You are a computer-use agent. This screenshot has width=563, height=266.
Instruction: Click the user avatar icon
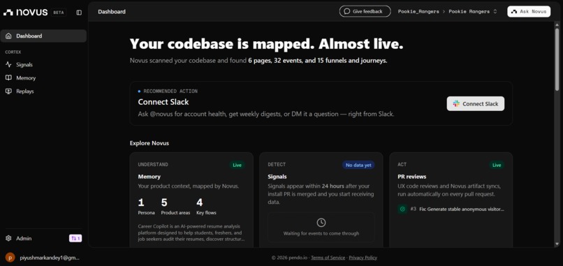coord(10,258)
